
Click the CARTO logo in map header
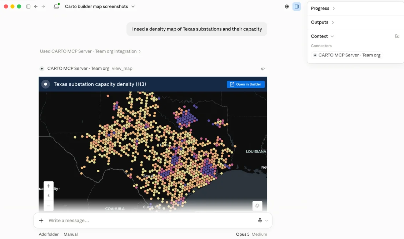coord(46,84)
